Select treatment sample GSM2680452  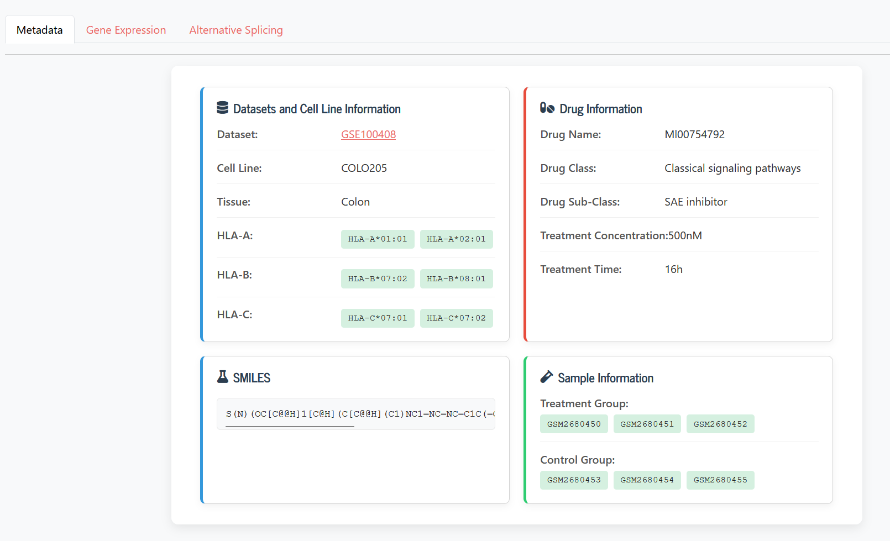point(720,424)
